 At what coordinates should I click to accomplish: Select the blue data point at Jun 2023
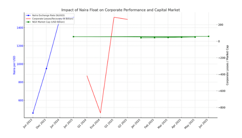click(x=33, y=113)
